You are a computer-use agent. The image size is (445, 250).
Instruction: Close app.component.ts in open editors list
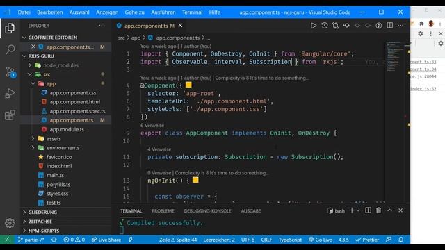pos(33,47)
